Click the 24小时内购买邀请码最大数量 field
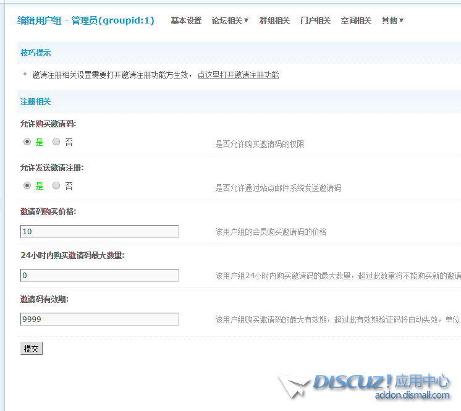This screenshot has height=411, width=461. [x=99, y=276]
